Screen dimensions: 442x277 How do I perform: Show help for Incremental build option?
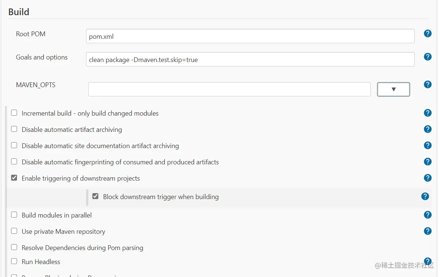[428, 113]
